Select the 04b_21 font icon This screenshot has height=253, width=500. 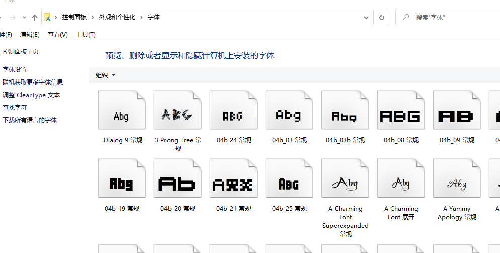coord(233,179)
